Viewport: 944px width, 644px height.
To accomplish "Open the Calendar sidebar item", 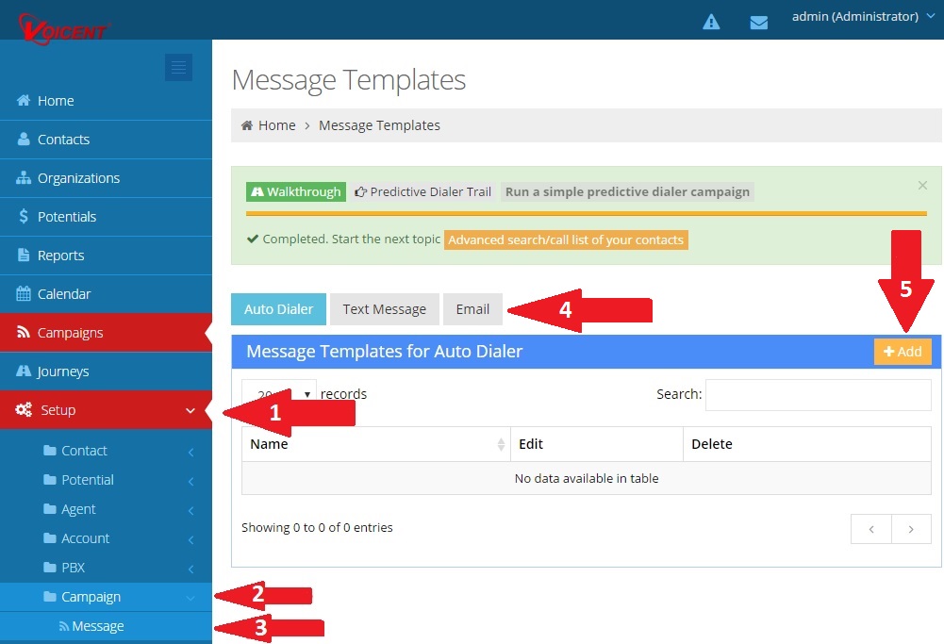I will pos(63,294).
